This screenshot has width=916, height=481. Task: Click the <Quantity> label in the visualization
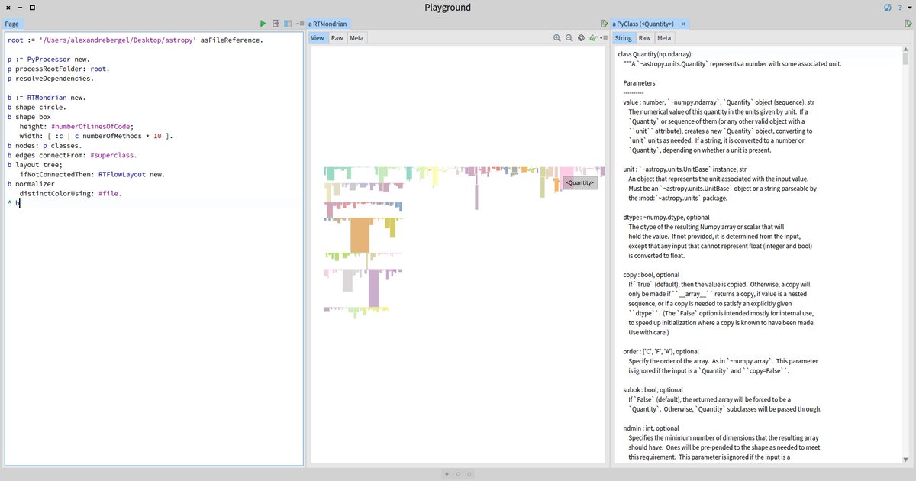[x=580, y=183]
